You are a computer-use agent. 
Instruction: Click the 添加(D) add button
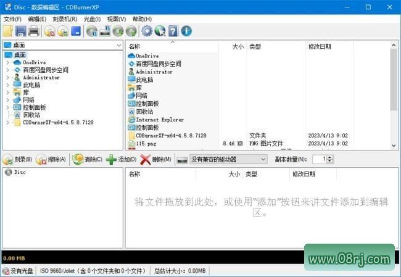(121, 159)
